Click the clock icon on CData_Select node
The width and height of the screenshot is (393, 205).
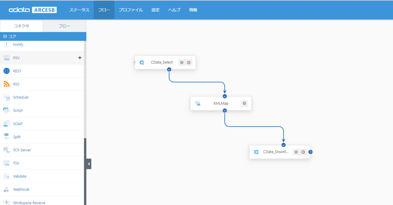pyautogui.click(x=189, y=62)
